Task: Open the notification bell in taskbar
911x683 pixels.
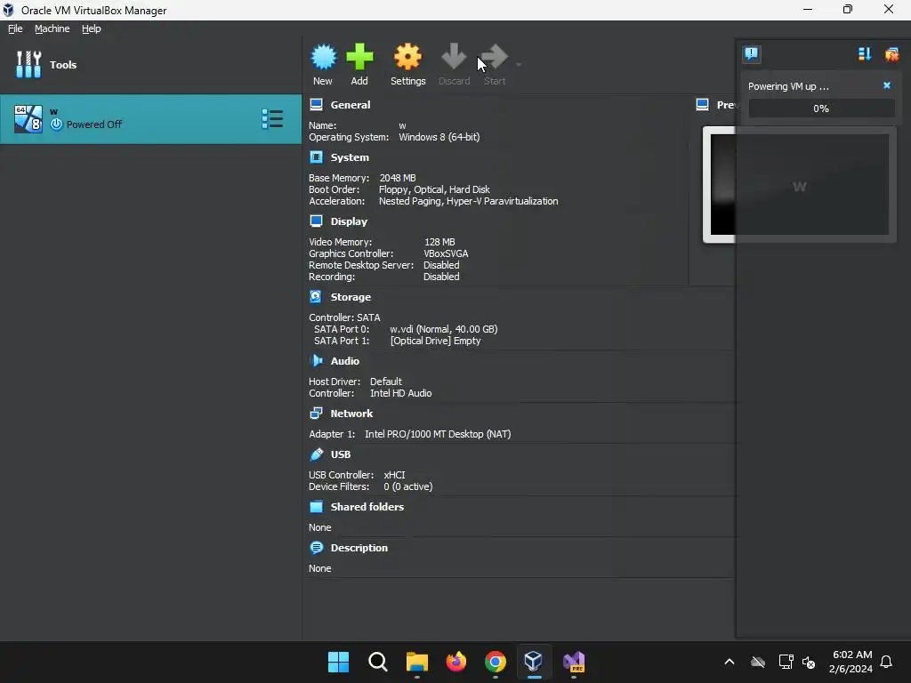Action: (x=887, y=662)
